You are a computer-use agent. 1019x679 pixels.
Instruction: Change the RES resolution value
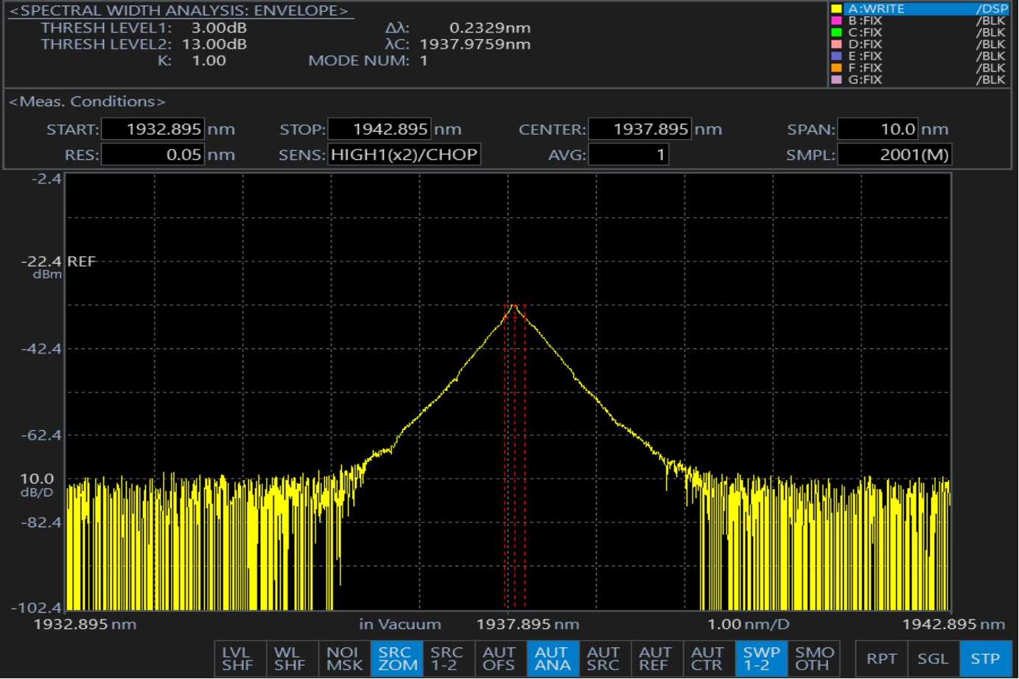coord(153,155)
